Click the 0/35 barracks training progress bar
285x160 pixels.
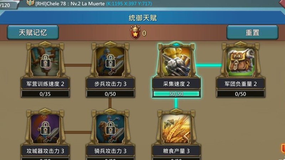coord(45,94)
